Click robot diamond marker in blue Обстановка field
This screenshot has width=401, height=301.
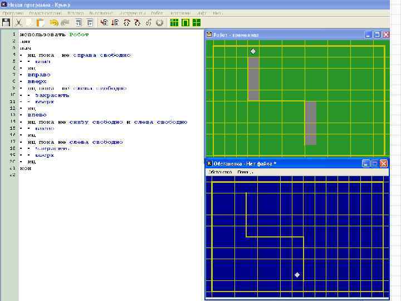[297, 275]
